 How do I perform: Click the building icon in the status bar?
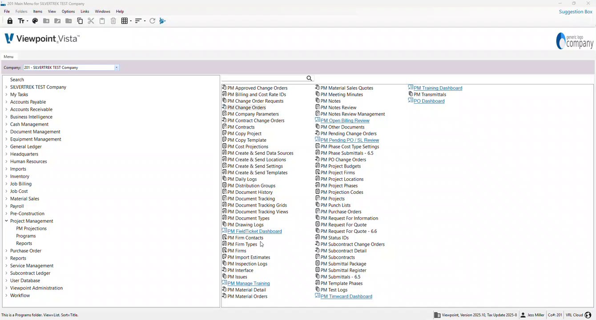tap(437, 315)
